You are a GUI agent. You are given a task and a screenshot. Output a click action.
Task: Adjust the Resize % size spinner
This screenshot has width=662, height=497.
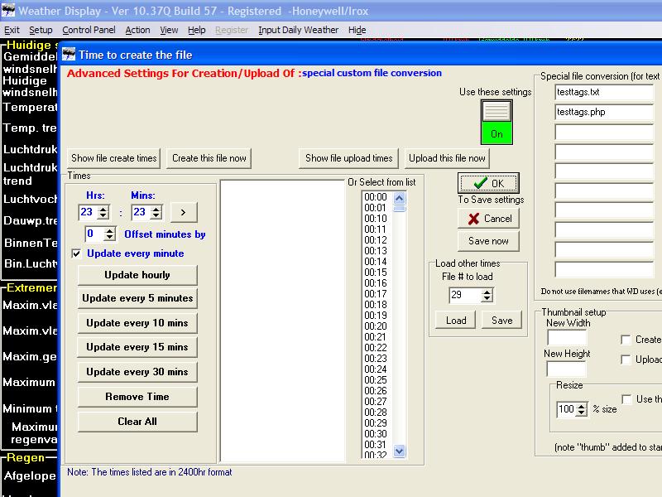click(x=582, y=409)
